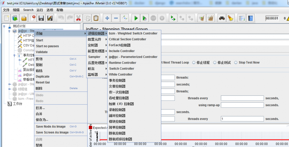289x147 pixels.
Task: Click the Cut scissors toolbar icon
Action: pos(78,18)
